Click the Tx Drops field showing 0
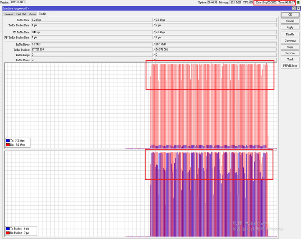The height and width of the screenshot is (239, 301). (92, 55)
